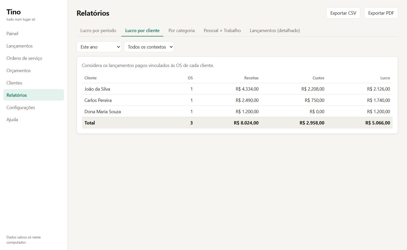Click the Cliente column header
407x250 pixels.
pyautogui.click(x=91, y=78)
